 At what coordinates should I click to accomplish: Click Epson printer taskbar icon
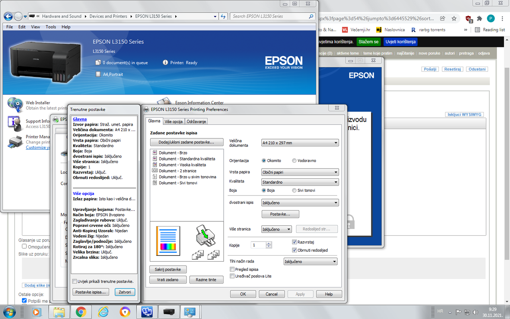[168, 312]
